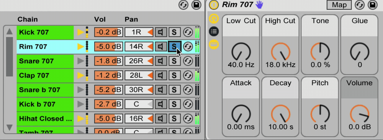Click hot-swap icon atop chain list

[x=183, y=5]
